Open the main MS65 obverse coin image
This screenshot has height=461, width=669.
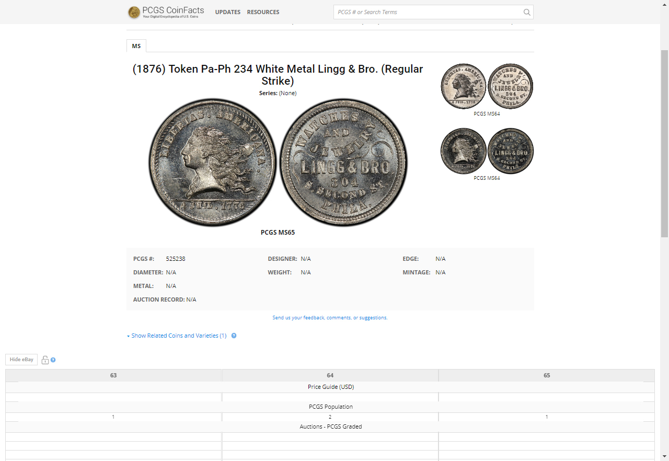(213, 162)
